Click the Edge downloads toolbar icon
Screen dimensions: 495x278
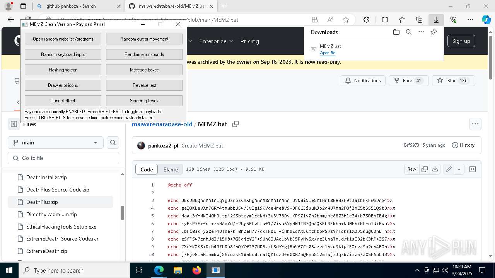[x=436, y=20]
